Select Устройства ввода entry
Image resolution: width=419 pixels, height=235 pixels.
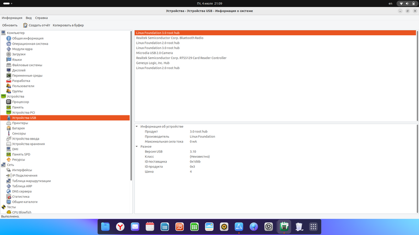coord(26,139)
